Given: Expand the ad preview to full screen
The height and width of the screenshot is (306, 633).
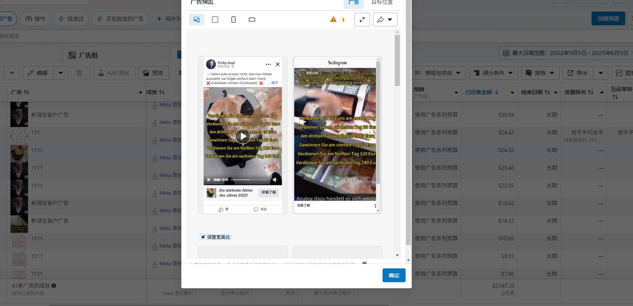Looking at the screenshot, I should click(x=362, y=20).
